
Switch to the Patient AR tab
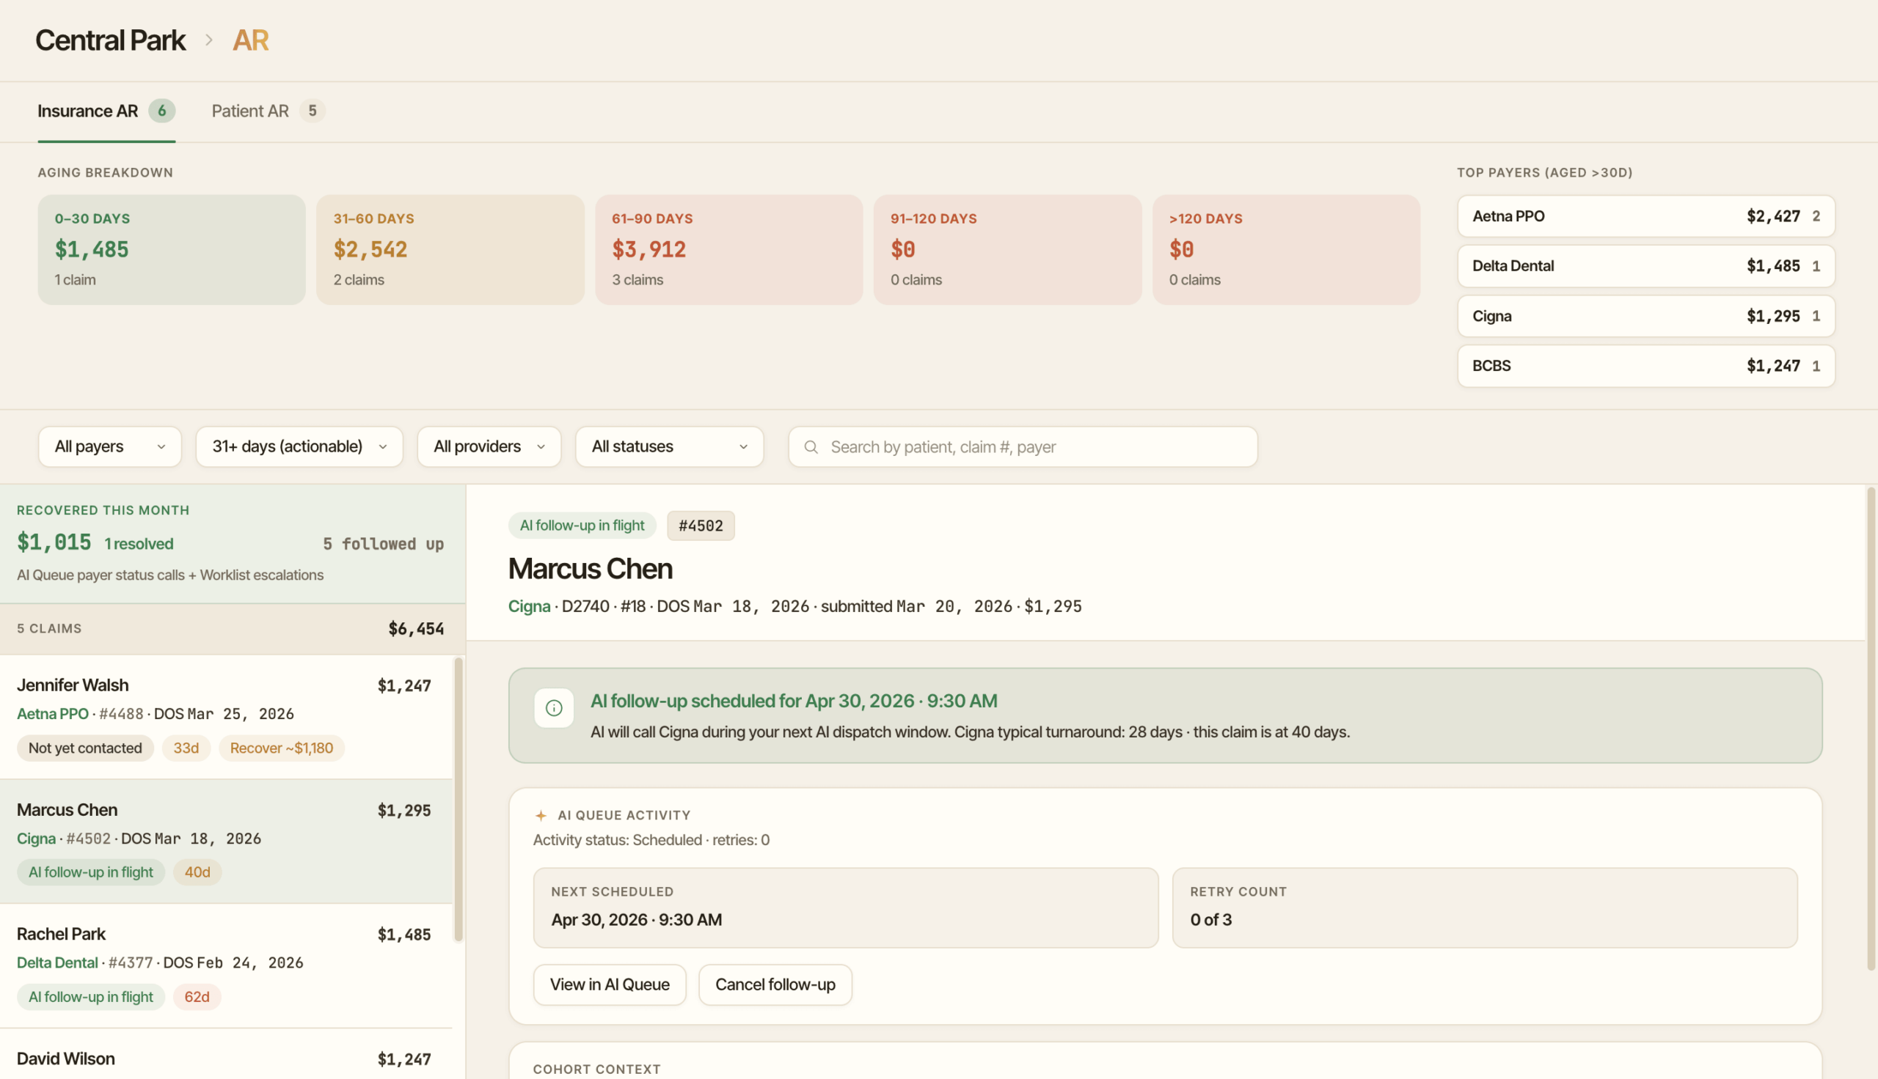(x=268, y=111)
